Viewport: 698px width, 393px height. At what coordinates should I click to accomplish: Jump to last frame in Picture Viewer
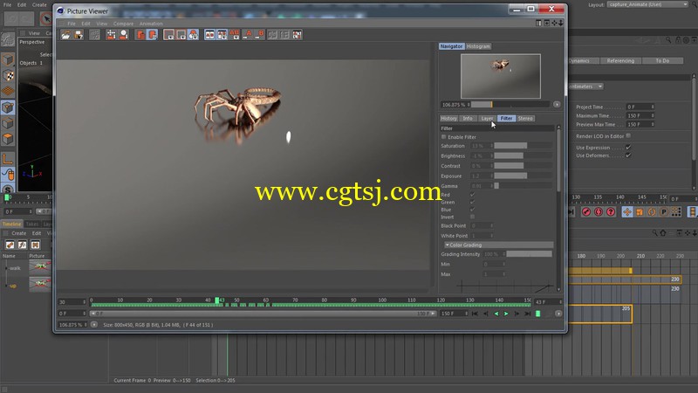pyautogui.click(x=528, y=314)
